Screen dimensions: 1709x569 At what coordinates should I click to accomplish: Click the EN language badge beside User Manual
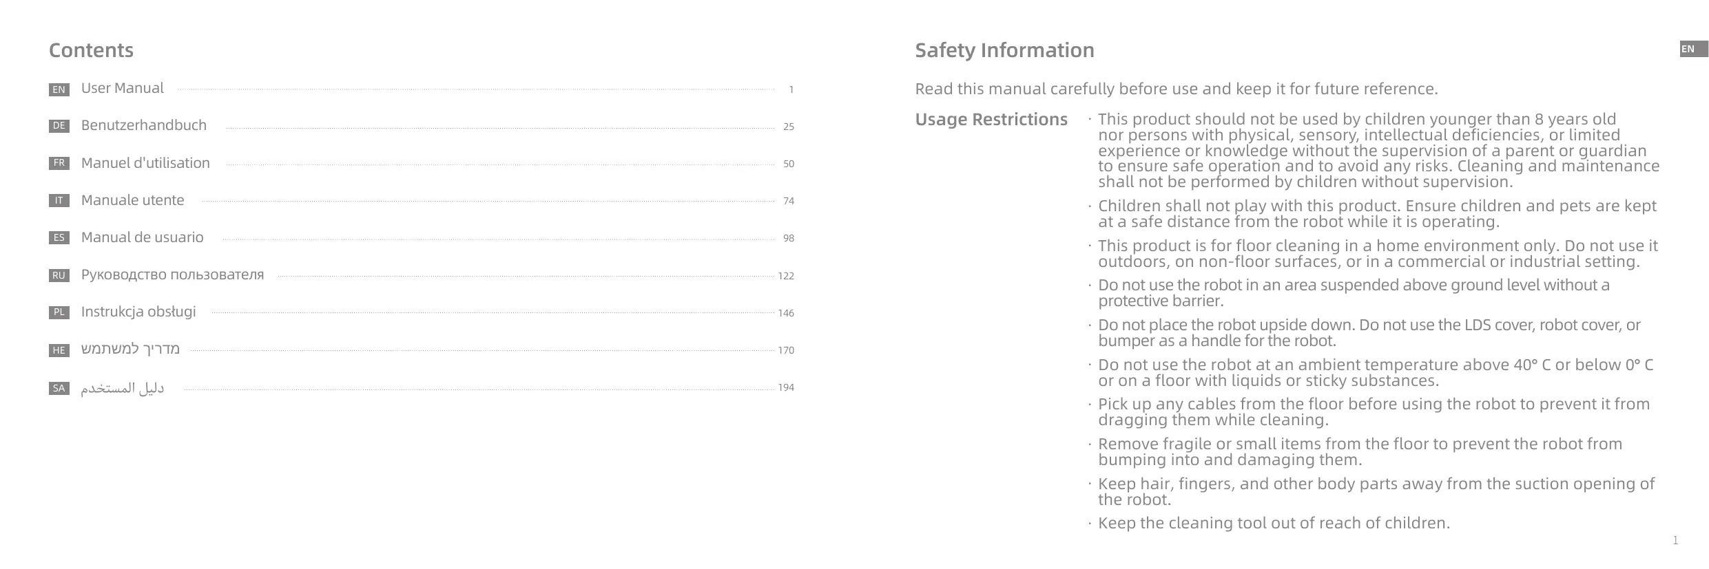(x=59, y=89)
